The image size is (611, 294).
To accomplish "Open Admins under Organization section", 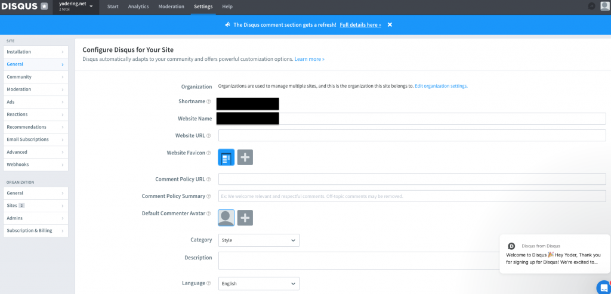I will tap(35, 218).
